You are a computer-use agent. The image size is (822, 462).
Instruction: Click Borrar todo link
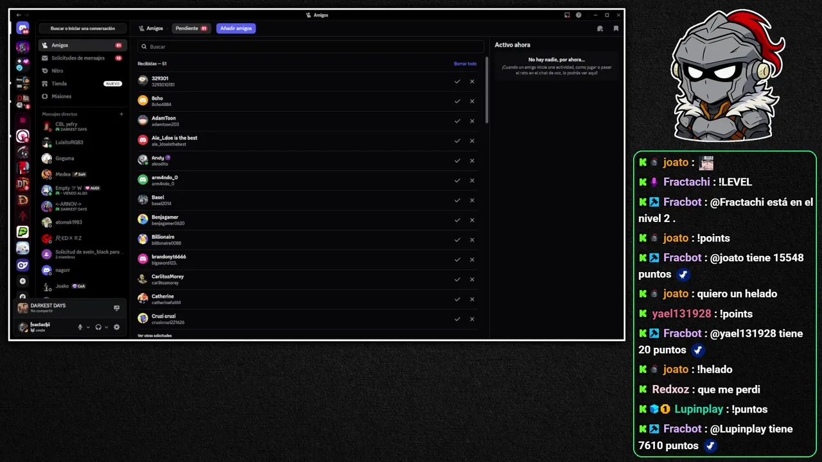[465, 64]
